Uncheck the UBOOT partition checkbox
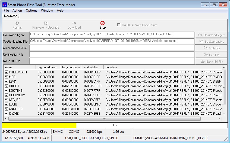The height and width of the screenshot is (143, 230). pyautogui.click(x=6, y=86)
